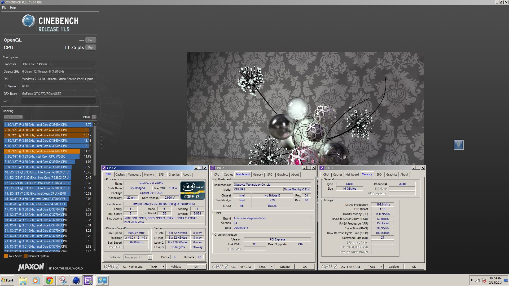The image size is (509, 286).
Task: Click the Cinebench panel resize grip handle
Action: (101, 142)
